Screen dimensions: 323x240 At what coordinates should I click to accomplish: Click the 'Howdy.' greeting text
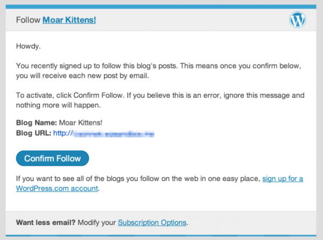29,46
